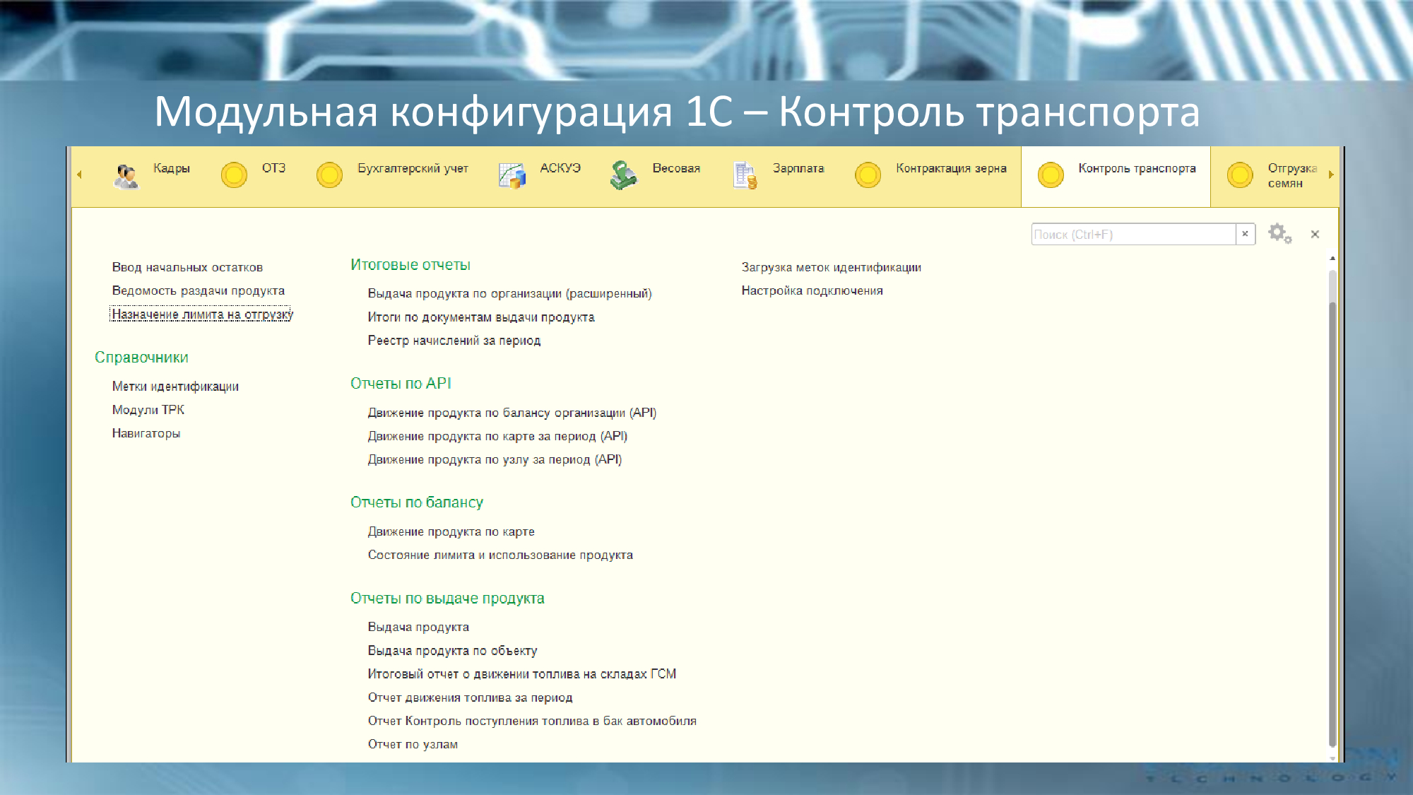1413x795 pixels.
Task: Open Модули ТРК reference
Action: 148,410
